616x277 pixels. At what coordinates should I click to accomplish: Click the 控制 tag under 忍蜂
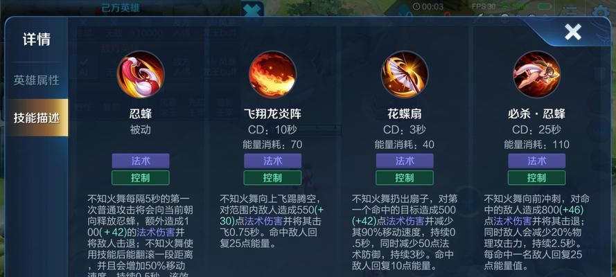tap(141, 178)
